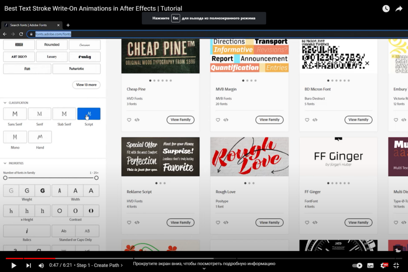The height and width of the screenshot is (272, 408).
Task: Skip to the next video
Action: 29,265
